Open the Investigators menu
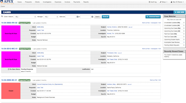 click(x=47, y=2)
